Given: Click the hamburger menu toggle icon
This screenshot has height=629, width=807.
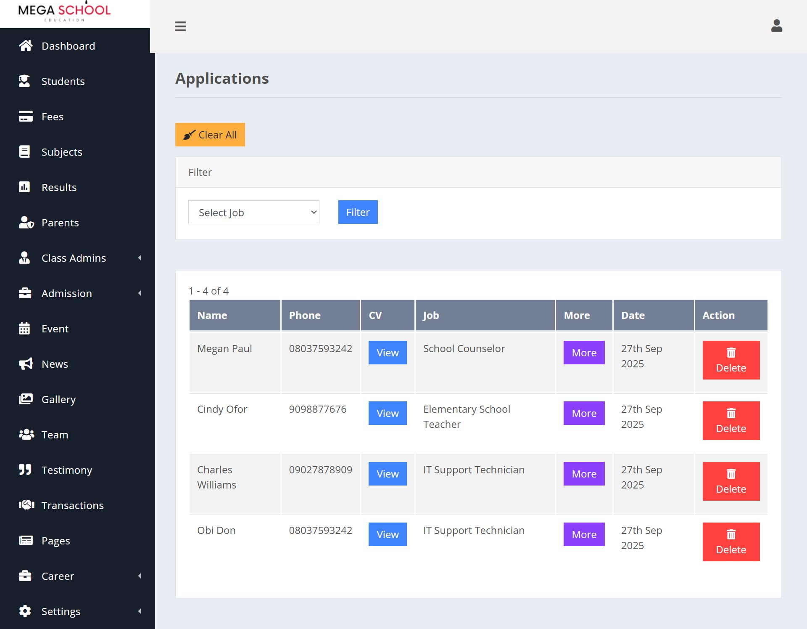Looking at the screenshot, I should [180, 27].
